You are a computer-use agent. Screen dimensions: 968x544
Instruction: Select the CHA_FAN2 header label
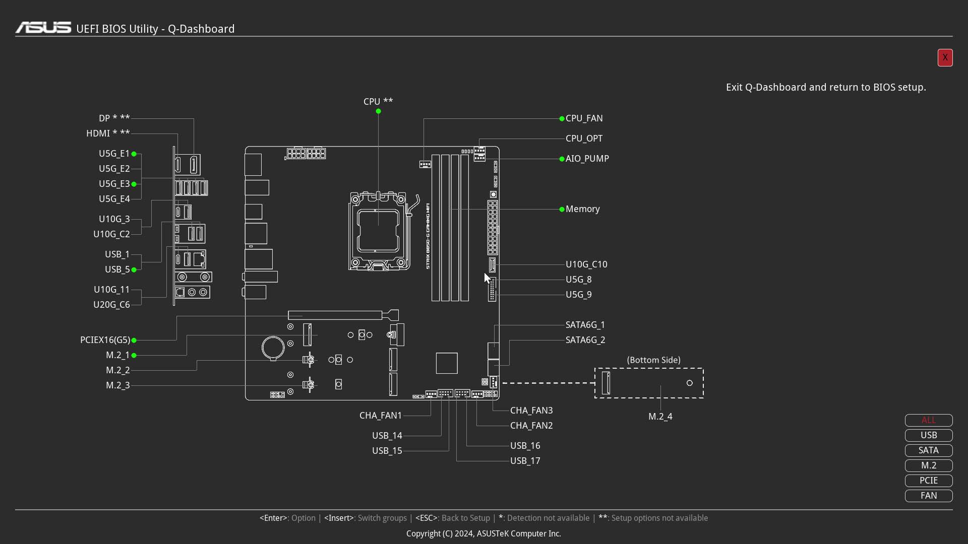tap(531, 426)
